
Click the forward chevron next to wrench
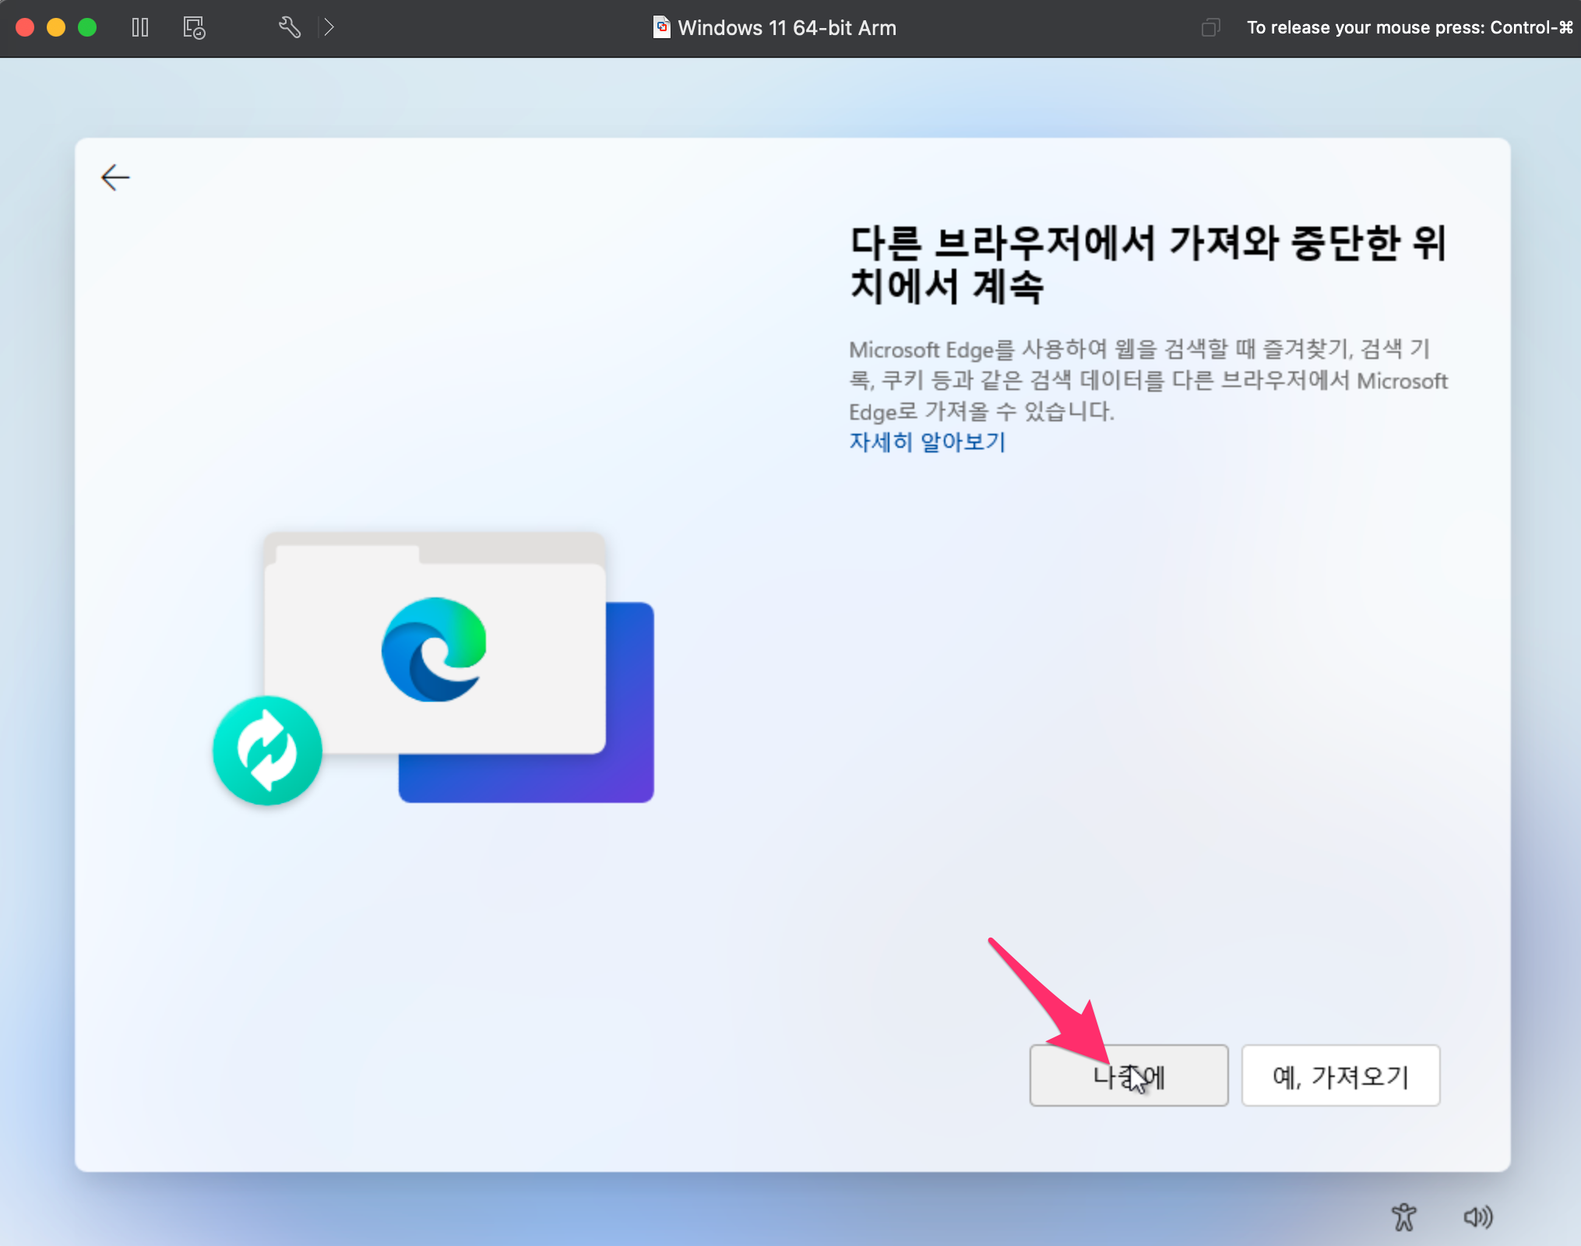coord(329,28)
